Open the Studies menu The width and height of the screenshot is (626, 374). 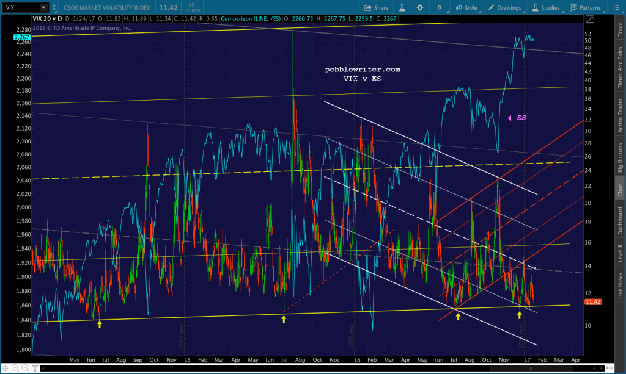pos(545,7)
